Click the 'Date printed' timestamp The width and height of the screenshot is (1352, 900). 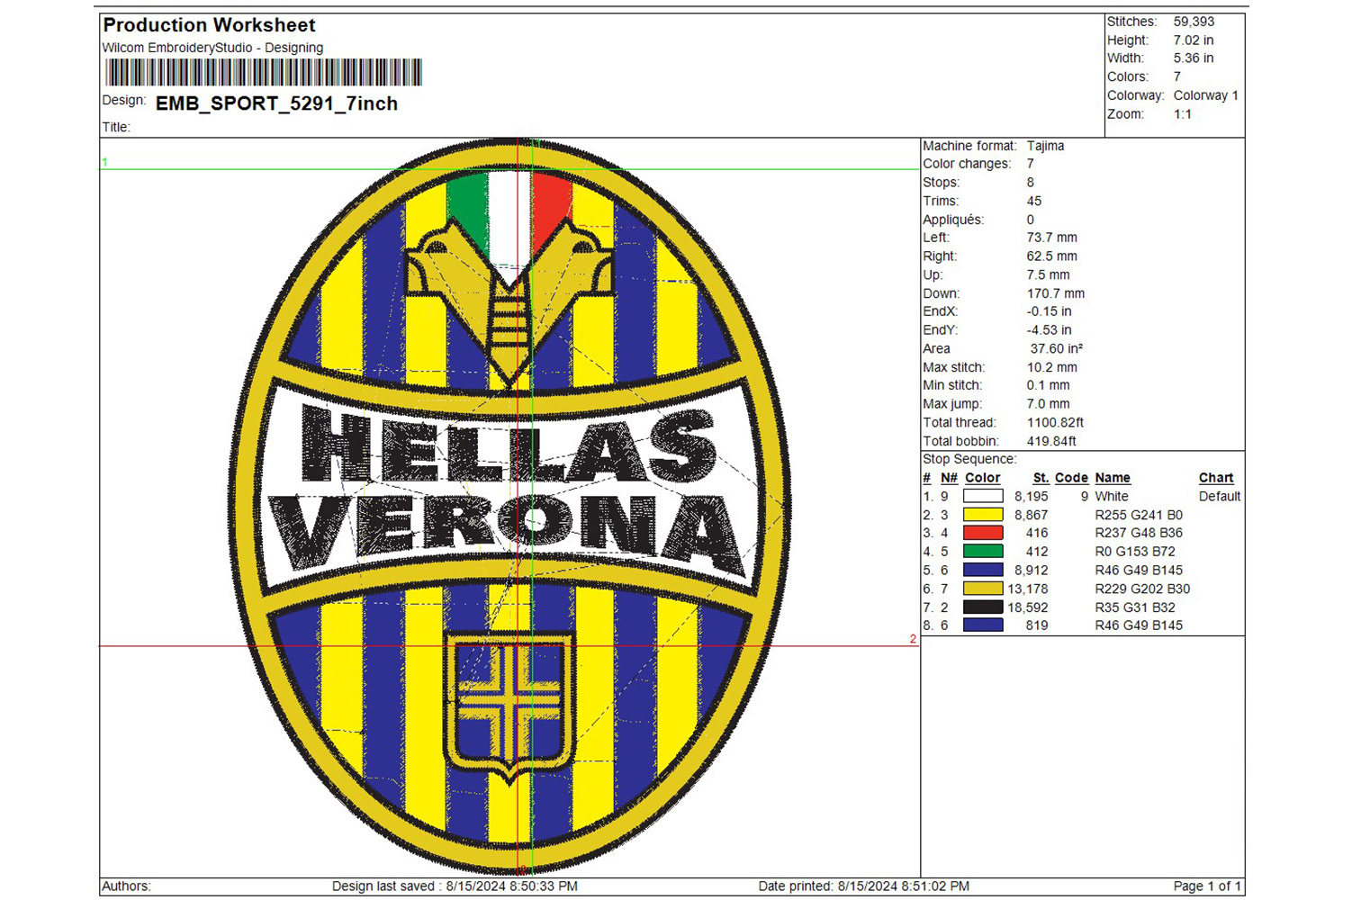864,886
